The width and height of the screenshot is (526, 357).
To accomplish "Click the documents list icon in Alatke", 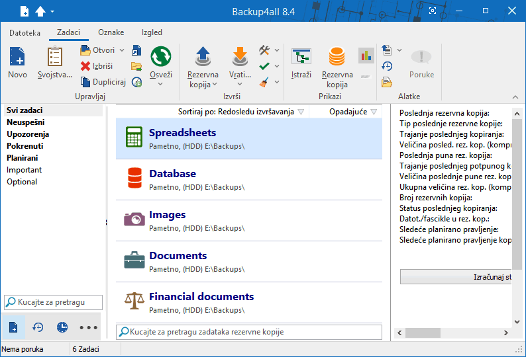I will 387,50.
